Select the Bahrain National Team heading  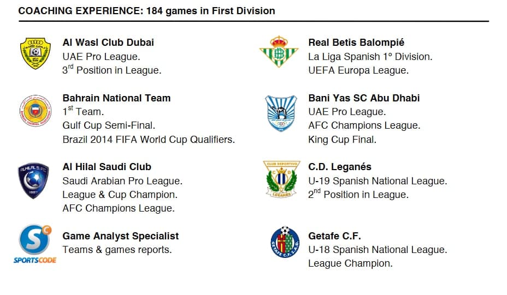(116, 98)
